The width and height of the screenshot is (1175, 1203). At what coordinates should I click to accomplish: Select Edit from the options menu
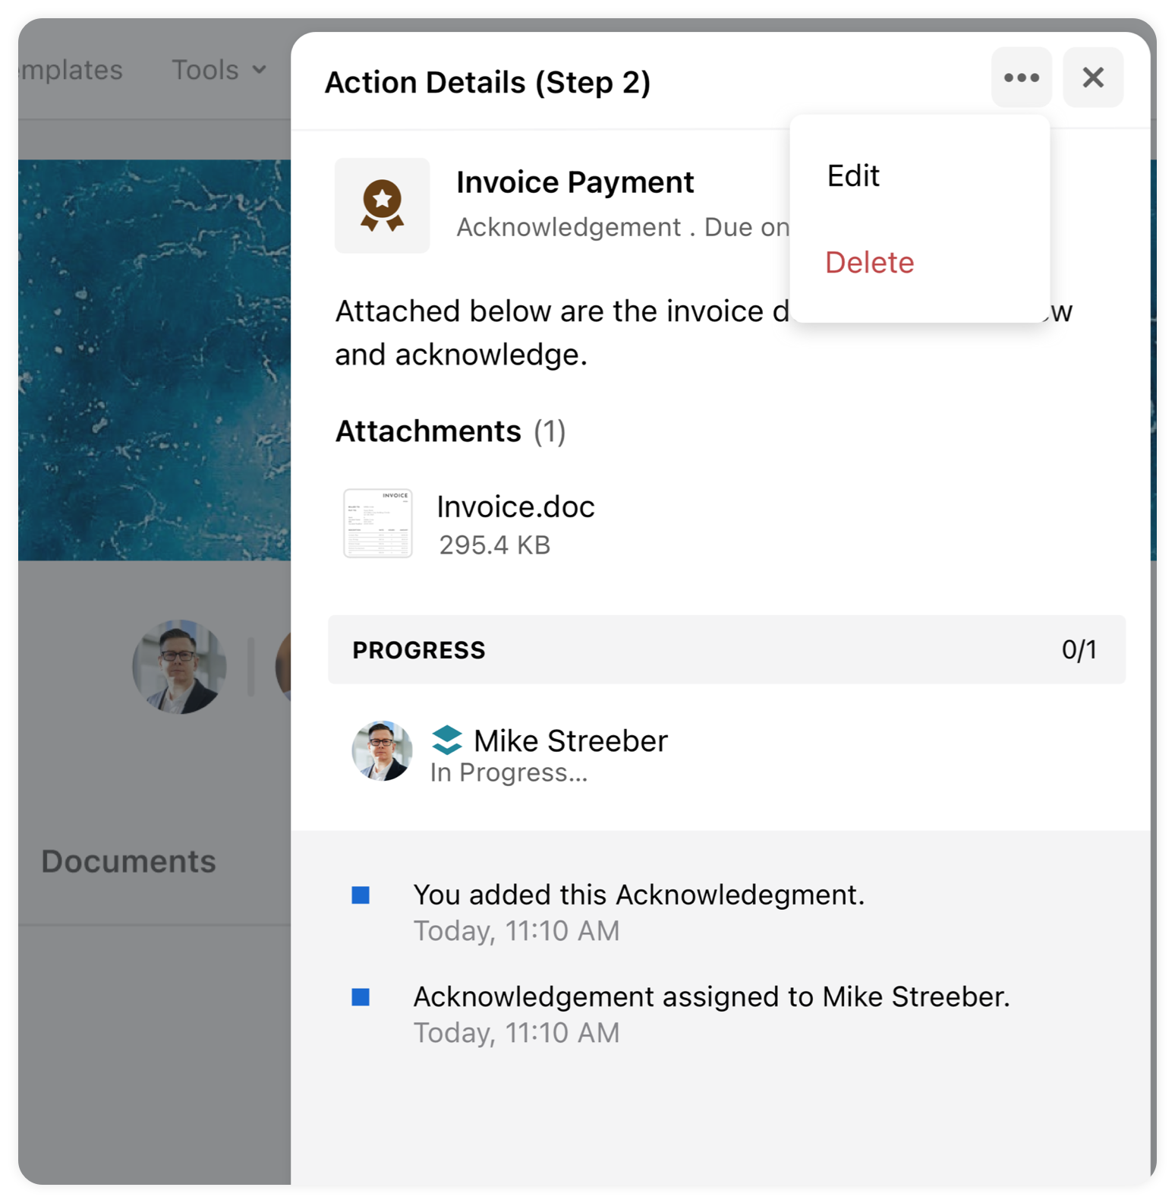853,175
